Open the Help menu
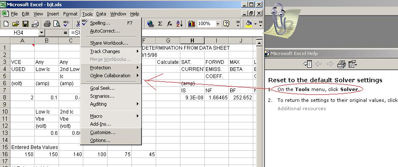Screen dimensions: 398x167 (x=134, y=14)
